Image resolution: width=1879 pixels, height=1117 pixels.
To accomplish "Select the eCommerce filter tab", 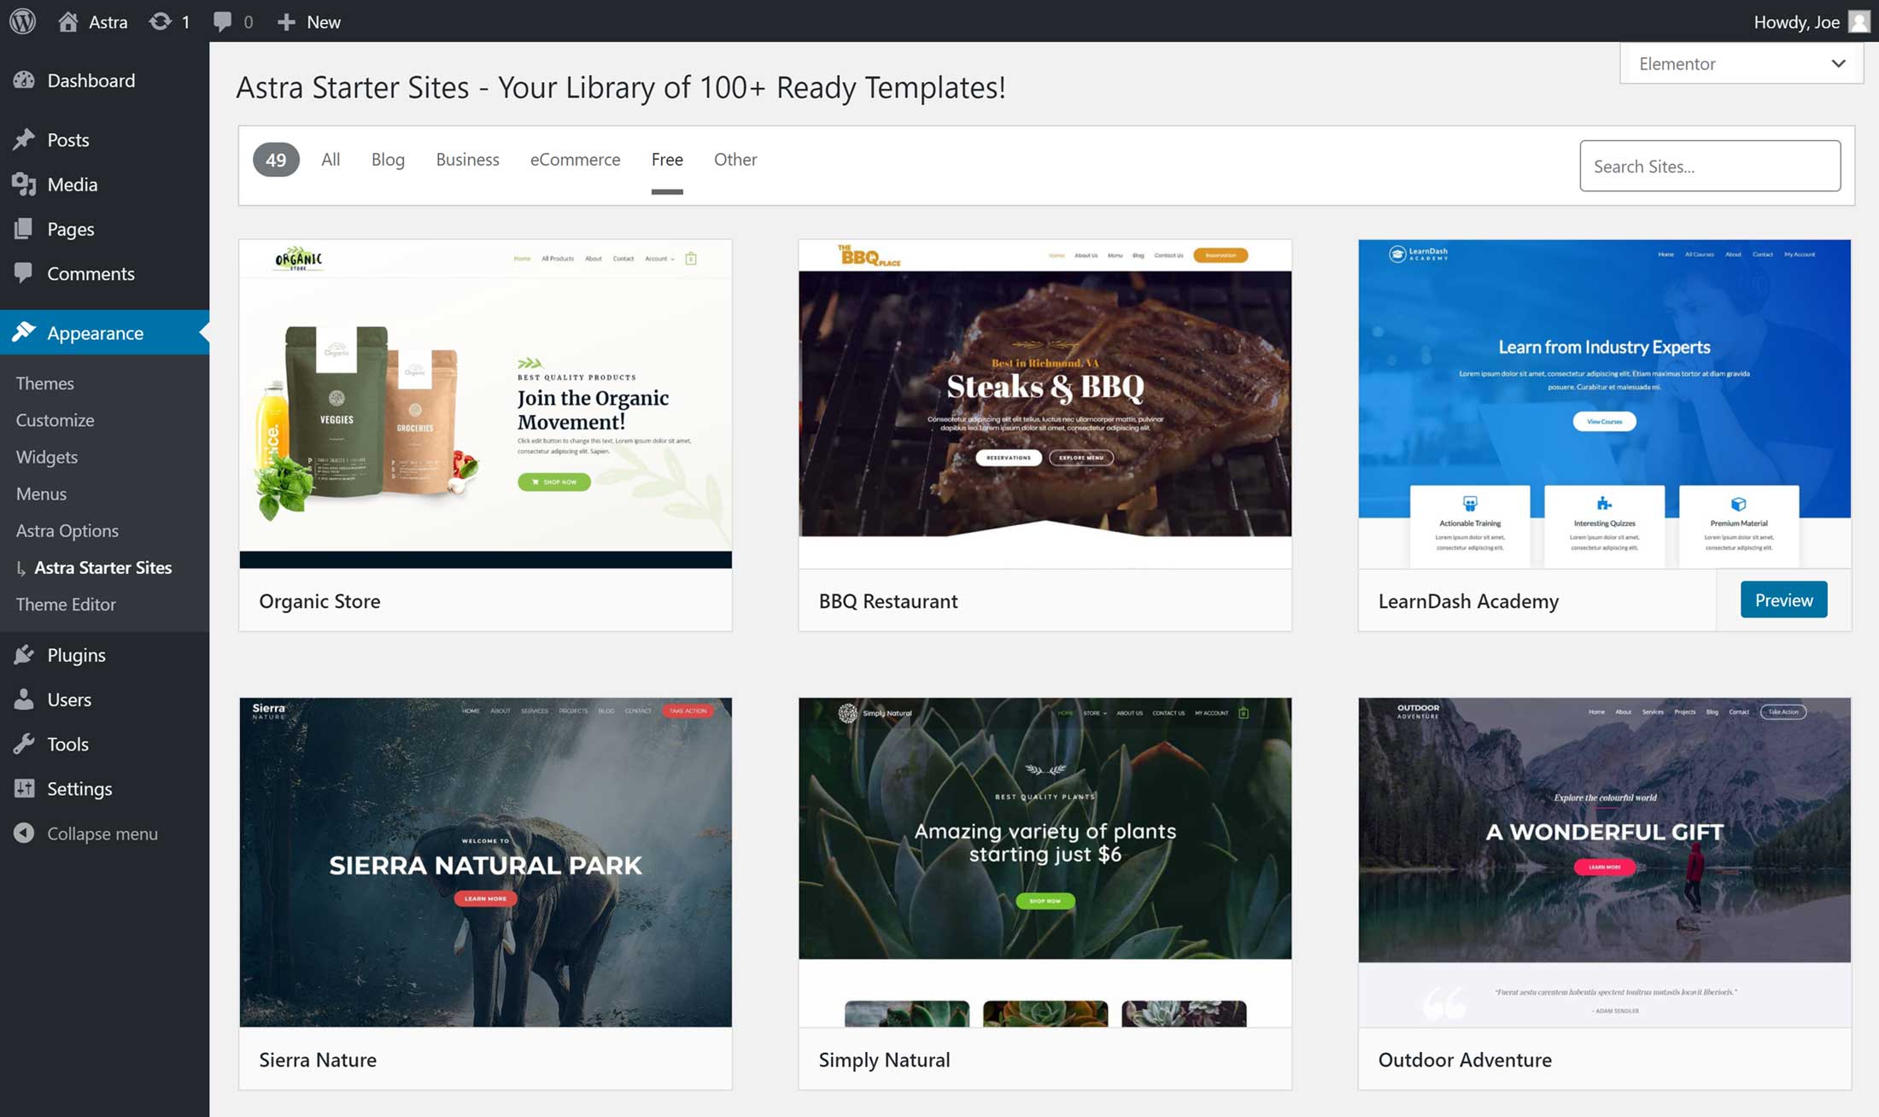I will [x=576, y=158].
